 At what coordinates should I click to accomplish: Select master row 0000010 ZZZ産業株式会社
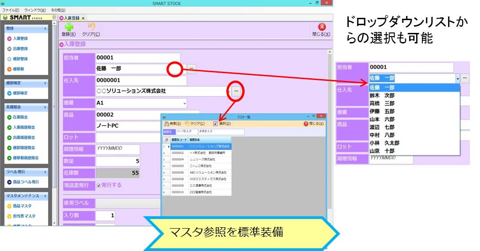197,192
